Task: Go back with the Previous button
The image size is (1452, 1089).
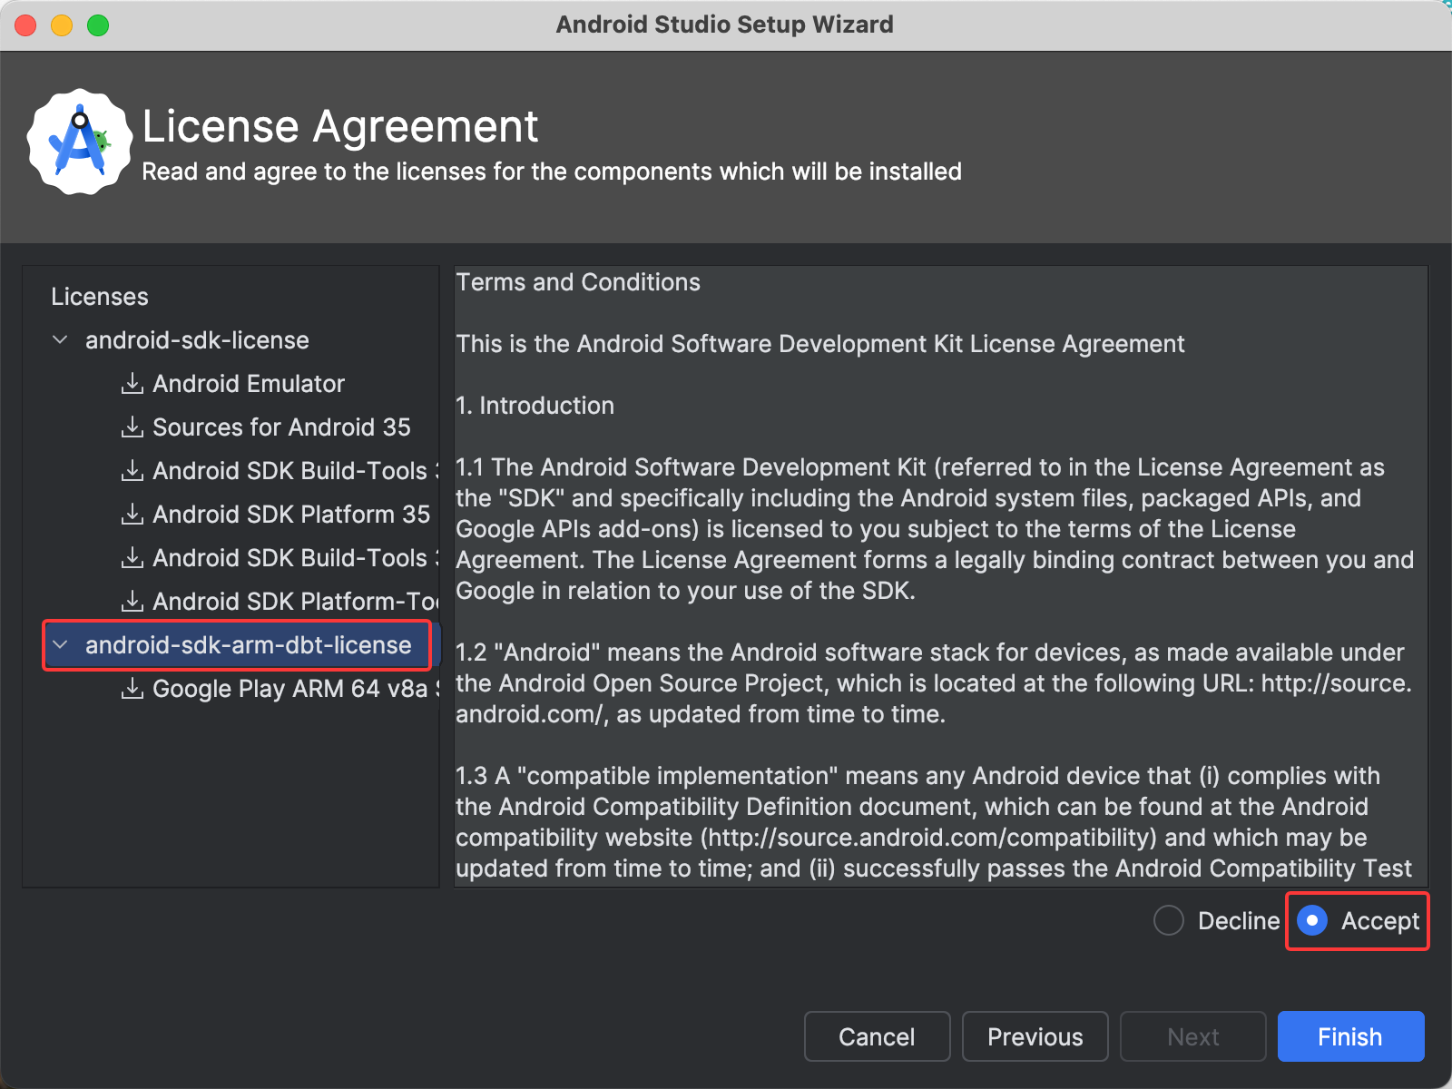Action: pos(1035,1036)
